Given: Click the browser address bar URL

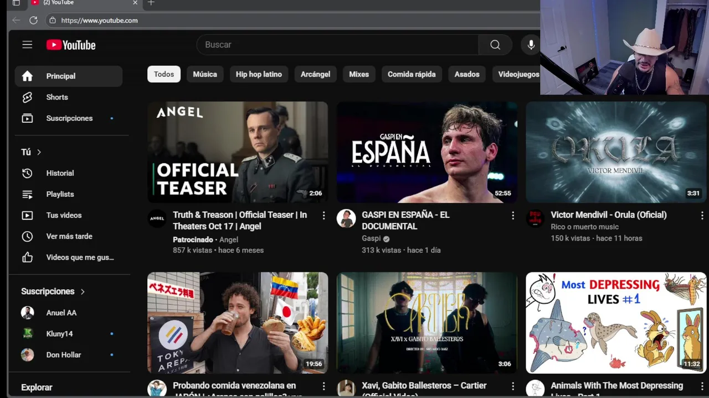Looking at the screenshot, I should point(100,20).
